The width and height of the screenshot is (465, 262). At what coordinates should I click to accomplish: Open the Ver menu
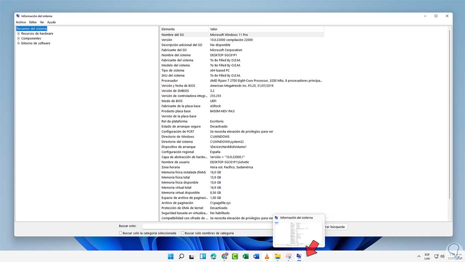42,22
